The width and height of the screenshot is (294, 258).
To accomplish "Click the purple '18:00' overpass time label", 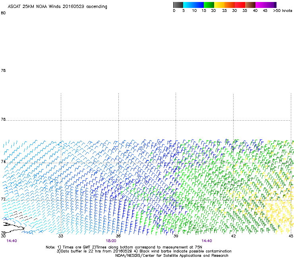I will [111, 241].
